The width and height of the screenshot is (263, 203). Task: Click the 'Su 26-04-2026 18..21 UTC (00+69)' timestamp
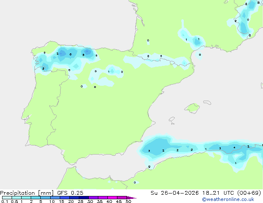(x=206, y=193)
